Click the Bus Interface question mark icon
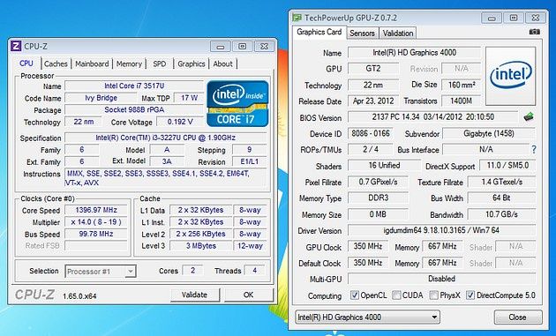 (534, 150)
